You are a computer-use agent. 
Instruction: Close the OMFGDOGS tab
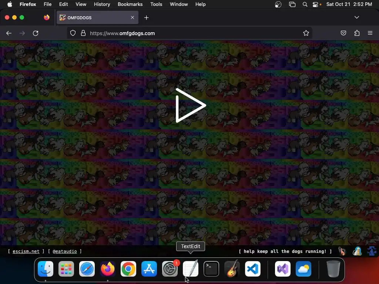click(x=133, y=17)
